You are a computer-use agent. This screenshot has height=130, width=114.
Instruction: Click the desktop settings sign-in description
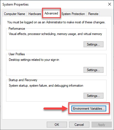[x=34, y=60]
